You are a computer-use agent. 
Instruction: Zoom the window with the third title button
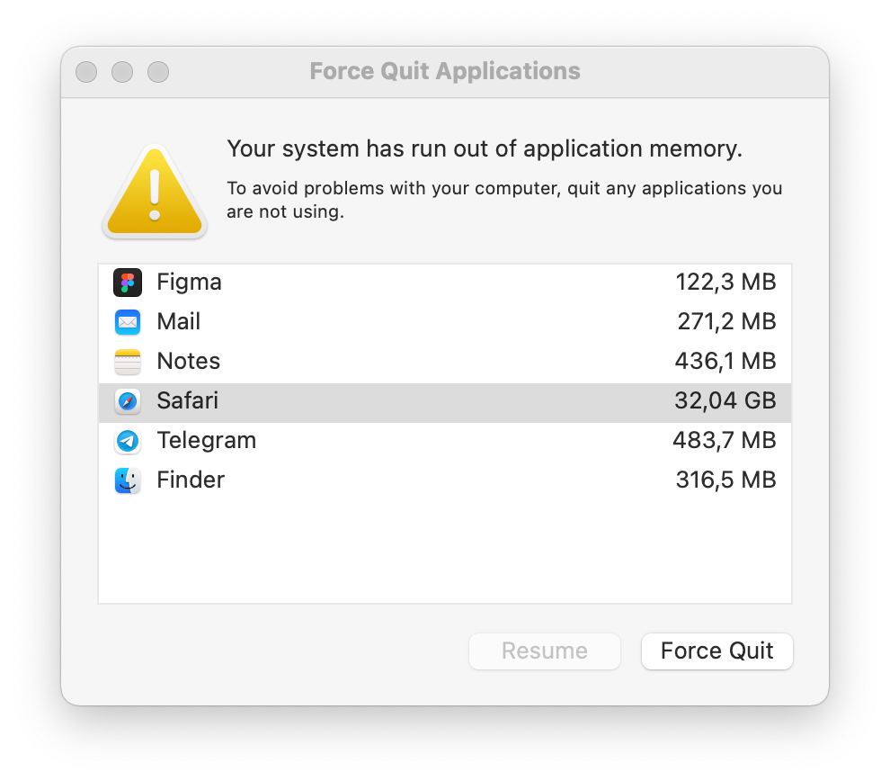click(158, 72)
